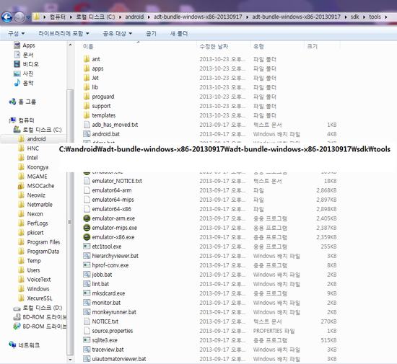The image size is (397, 364).
Task: Click the sqlite3.exe program icon
Action: (87, 340)
